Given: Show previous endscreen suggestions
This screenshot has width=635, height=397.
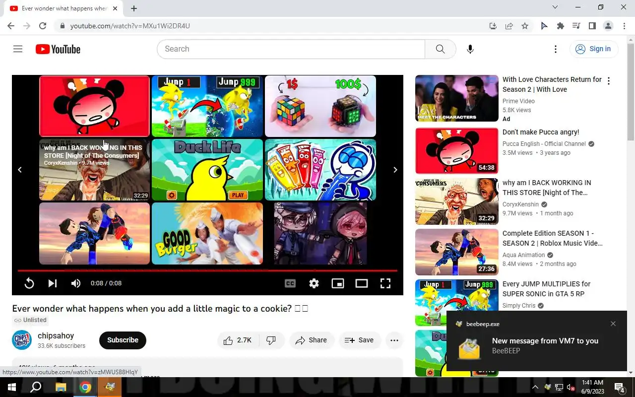Looking at the screenshot, I should 20,170.
